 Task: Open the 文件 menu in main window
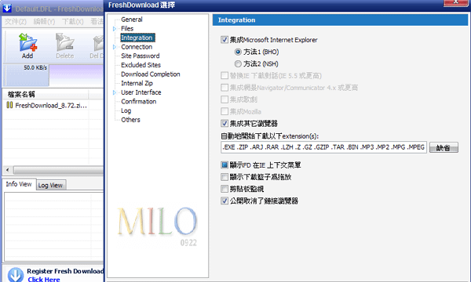[16, 22]
